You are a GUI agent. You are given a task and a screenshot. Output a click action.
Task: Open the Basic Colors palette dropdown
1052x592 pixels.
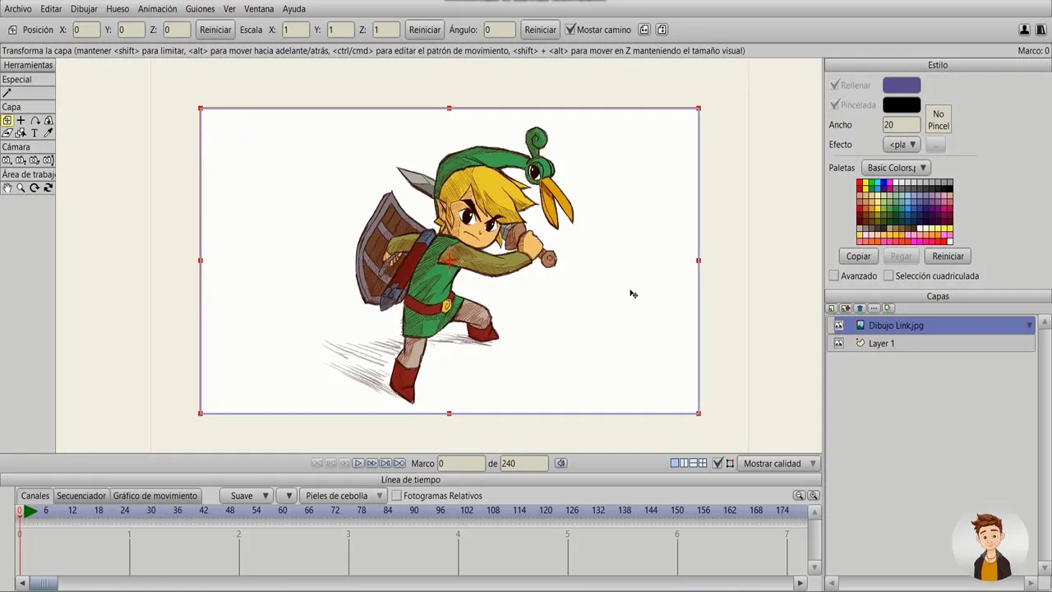pos(896,168)
